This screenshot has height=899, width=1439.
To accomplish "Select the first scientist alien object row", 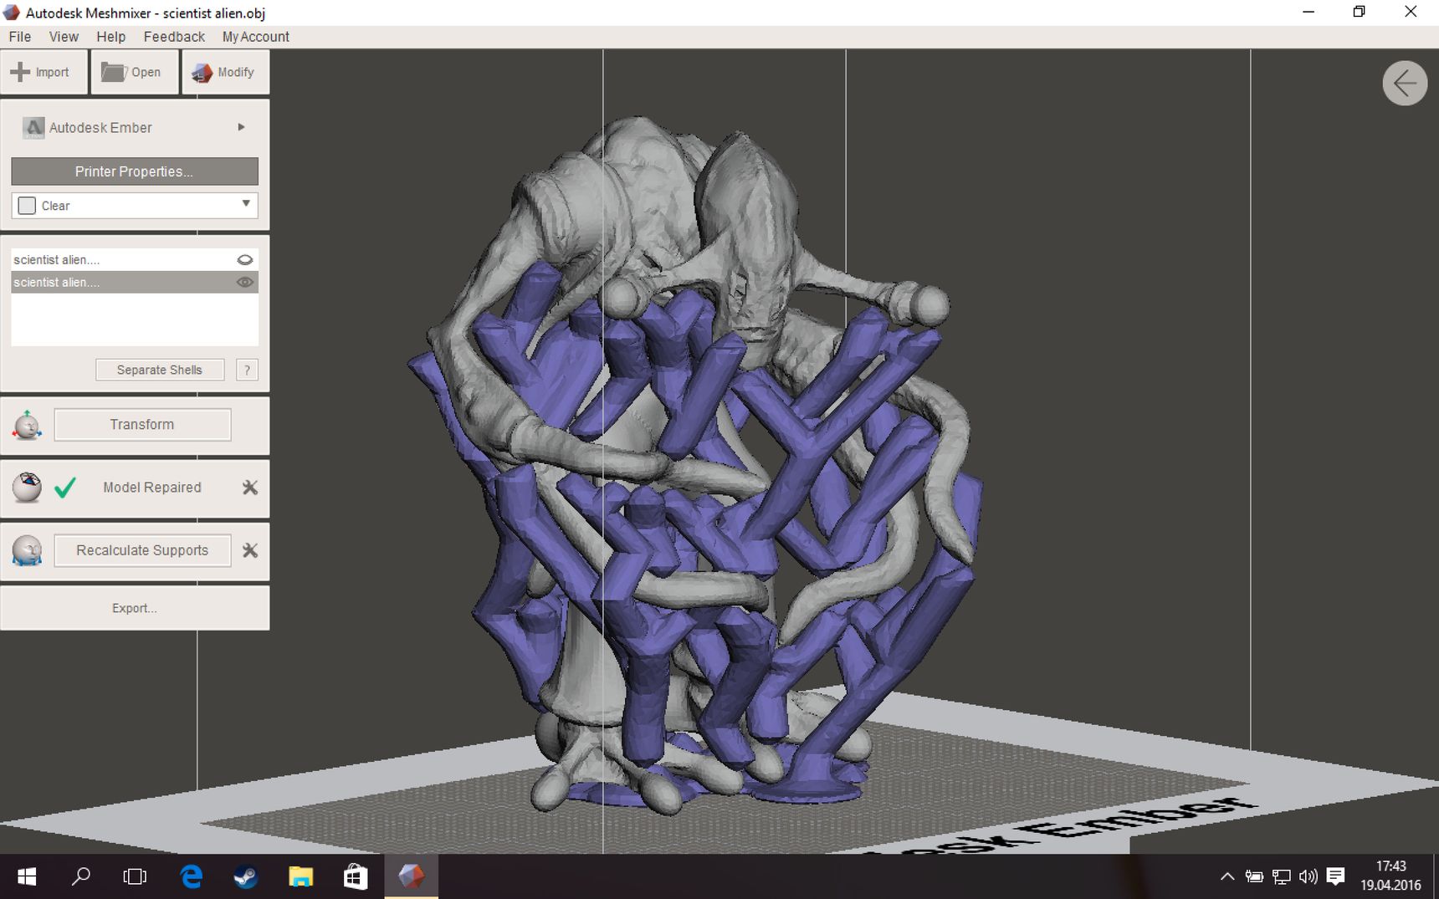I will pos(135,260).
